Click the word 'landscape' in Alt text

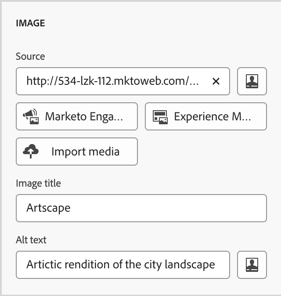(x=193, y=264)
